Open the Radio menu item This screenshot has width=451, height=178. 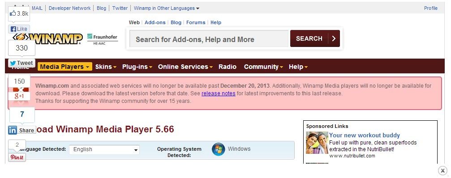[228, 67]
